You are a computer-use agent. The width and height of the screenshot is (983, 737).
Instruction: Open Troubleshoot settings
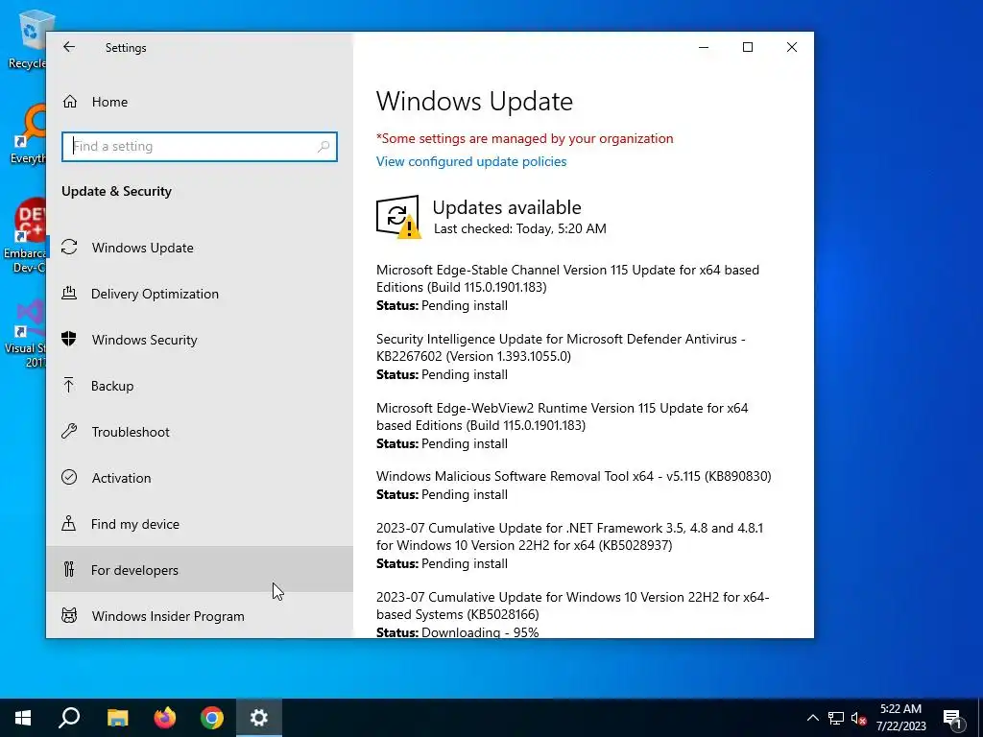(x=200, y=432)
